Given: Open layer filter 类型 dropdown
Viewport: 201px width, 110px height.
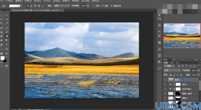Looking at the screenshot, I should [x=169, y=66].
